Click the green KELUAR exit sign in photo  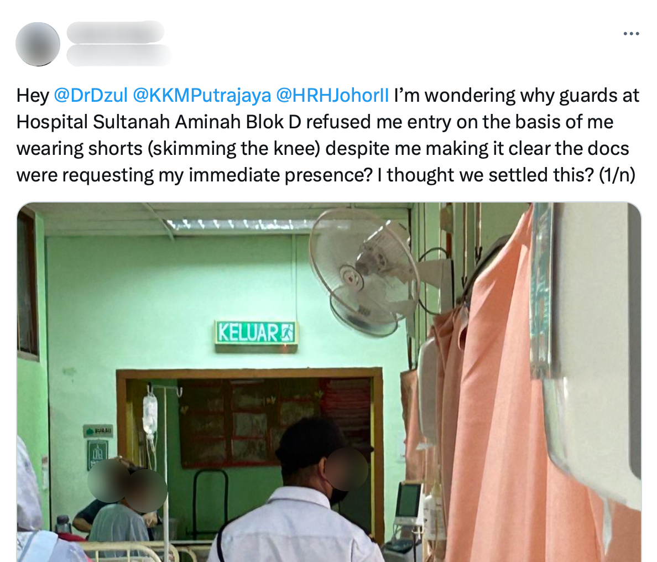255,333
